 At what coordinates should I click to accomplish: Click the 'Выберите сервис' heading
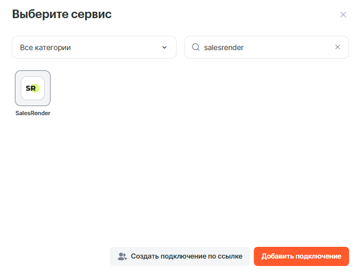click(62, 14)
